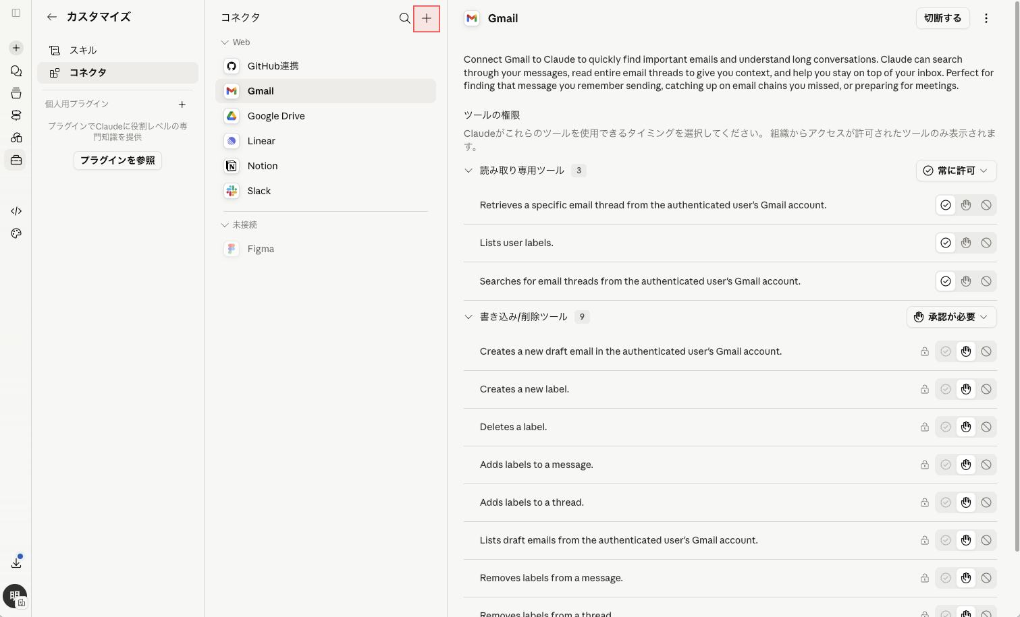Click the vertical scrollbar on right edge
Viewport: 1020px width, 617px height.
coord(1016,276)
